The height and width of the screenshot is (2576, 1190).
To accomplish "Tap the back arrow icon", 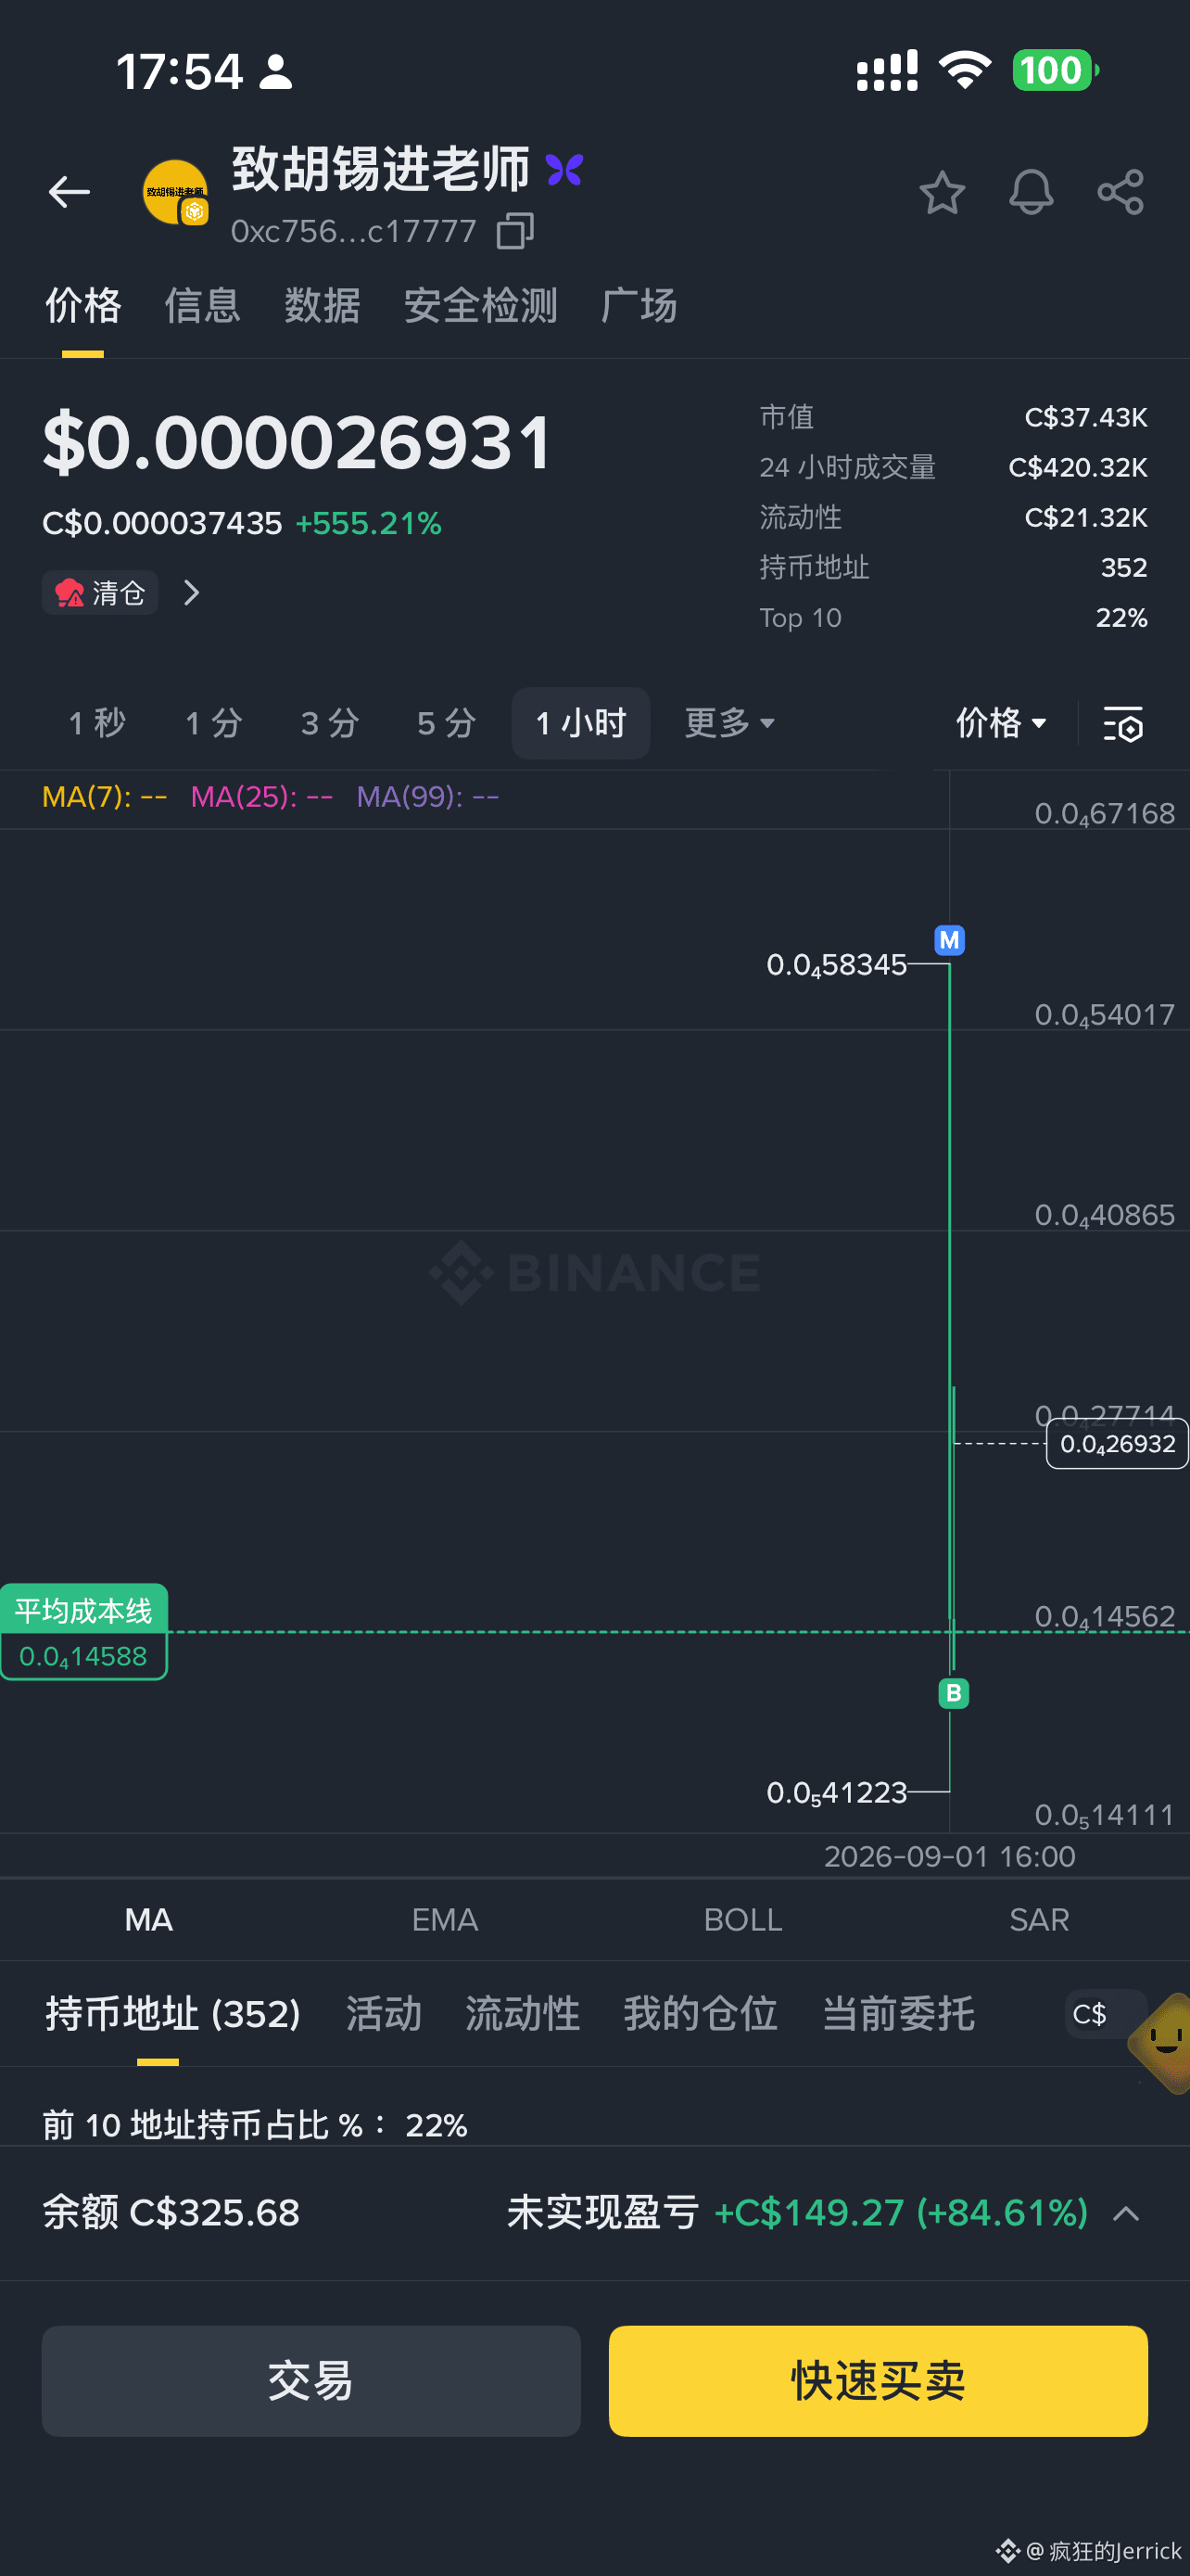I will 69,191.
